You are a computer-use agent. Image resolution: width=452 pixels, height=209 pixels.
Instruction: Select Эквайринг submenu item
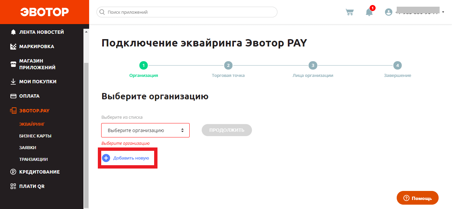32,124
